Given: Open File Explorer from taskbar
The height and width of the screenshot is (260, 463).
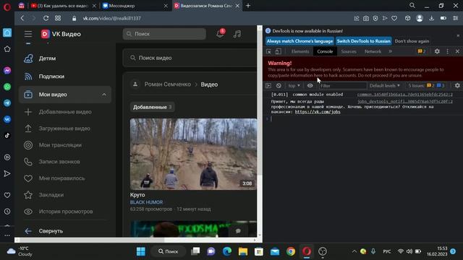Looking at the screenshot, I should [x=243, y=251].
